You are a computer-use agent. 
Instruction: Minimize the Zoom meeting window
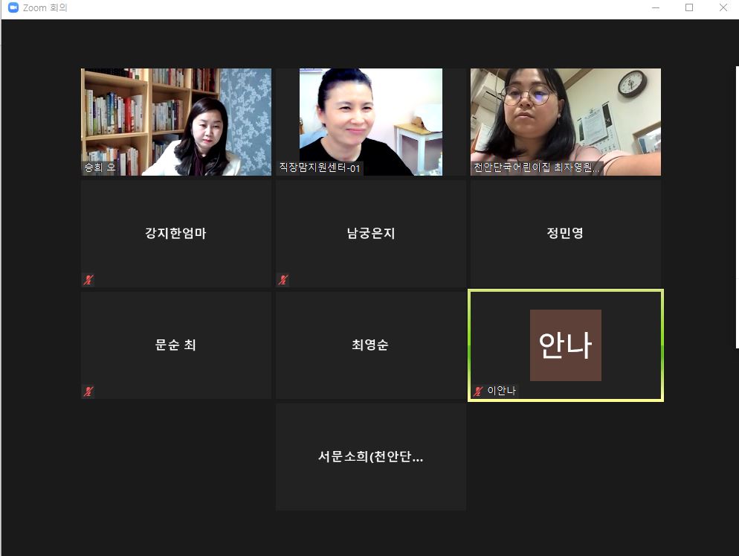pos(655,7)
